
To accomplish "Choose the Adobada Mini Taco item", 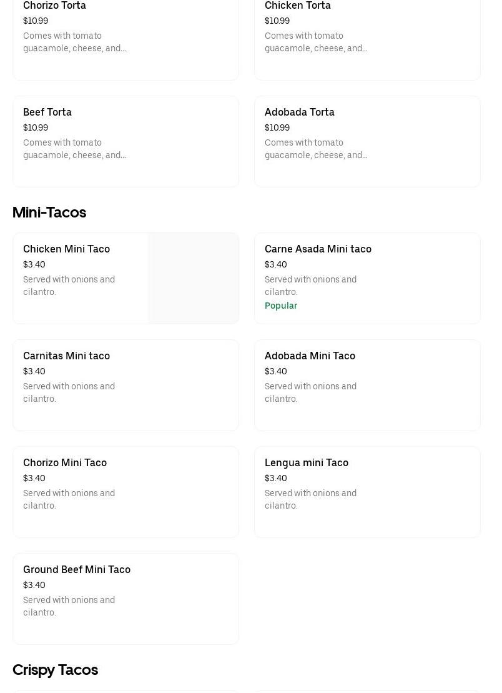I will tap(367, 385).
